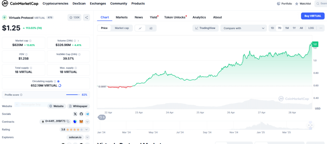Select the 1Y time range
The width and height of the screenshot is (327, 144).
click(294, 28)
